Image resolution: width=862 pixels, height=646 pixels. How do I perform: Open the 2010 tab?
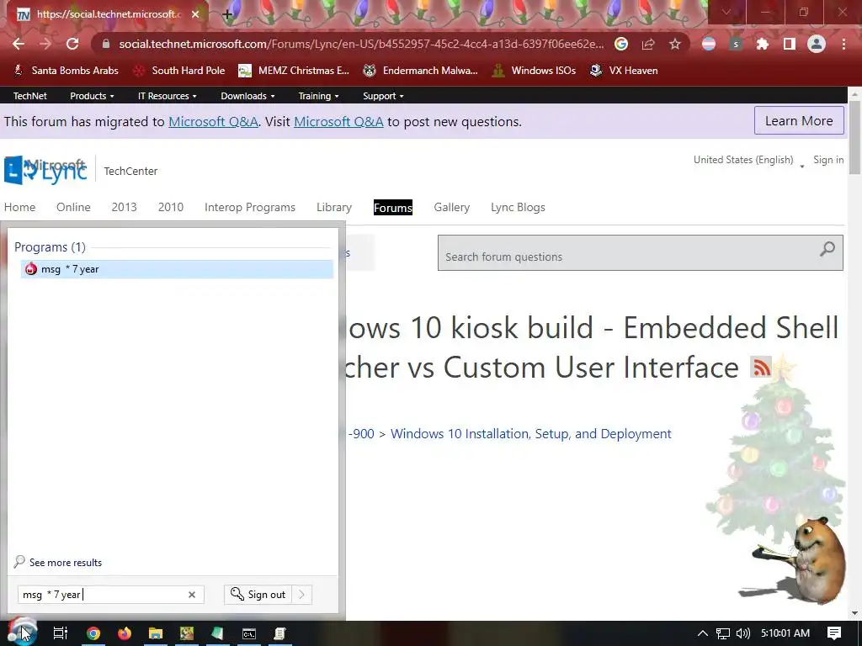pyautogui.click(x=170, y=207)
